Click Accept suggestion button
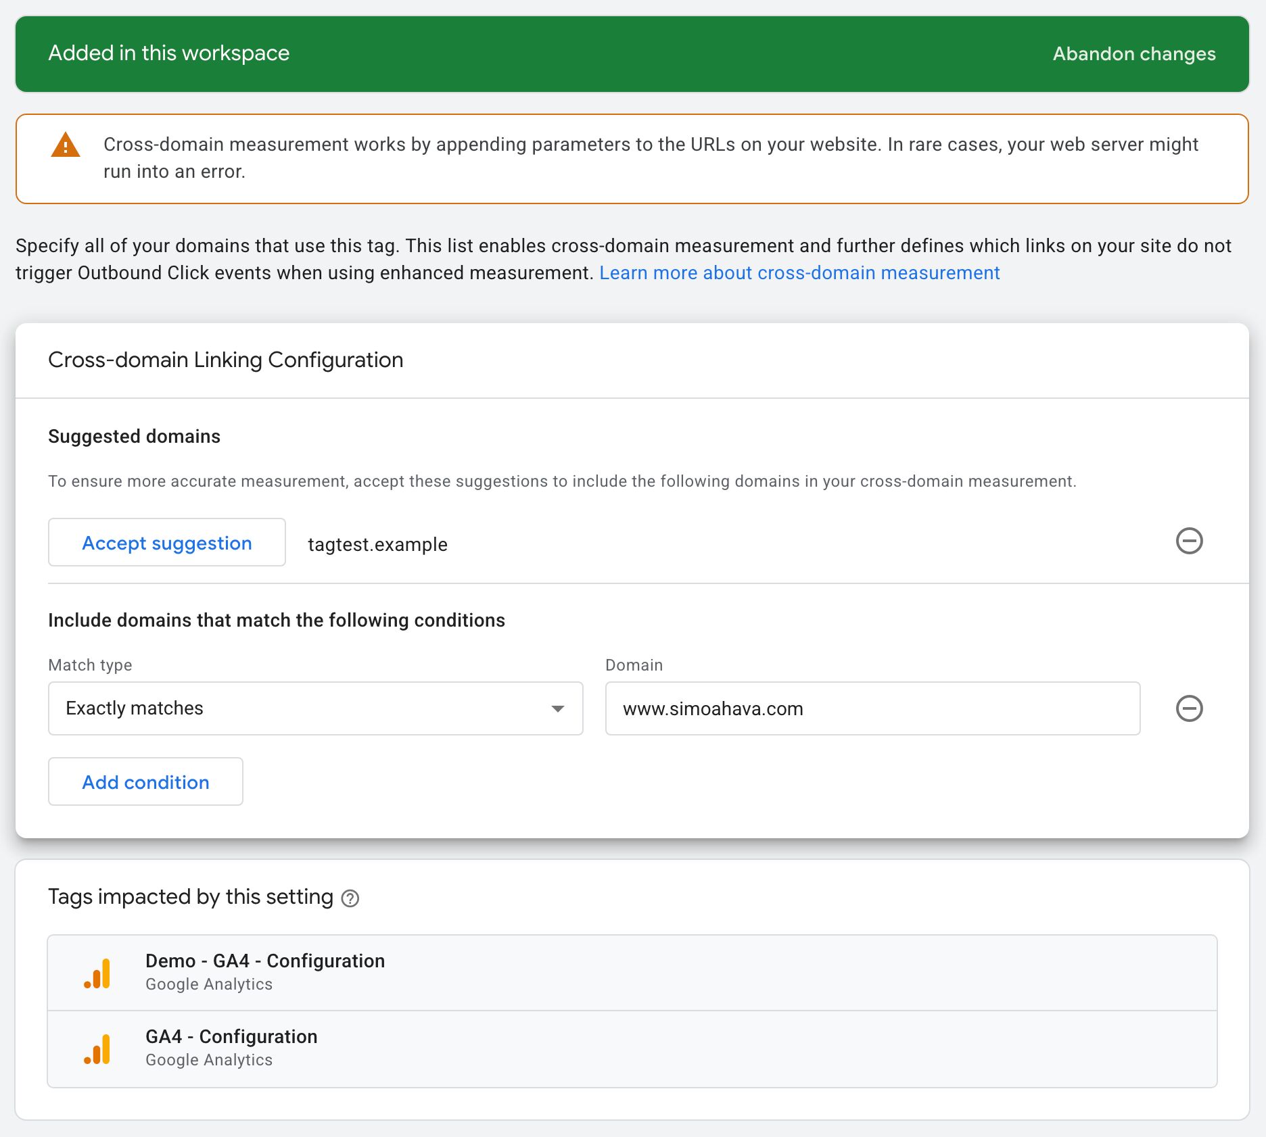Viewport: 1266px width, 1137px height. click(167, 542)
